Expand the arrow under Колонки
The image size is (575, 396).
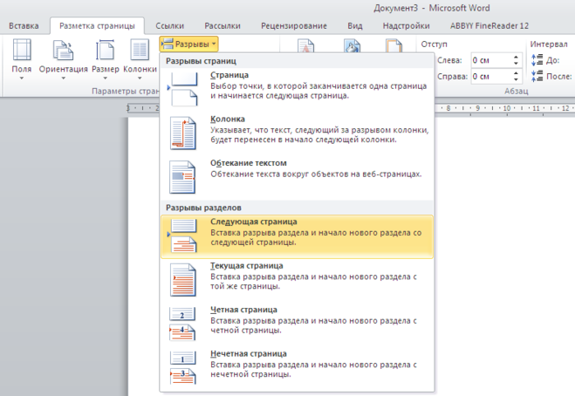click(x=140, y=79)
